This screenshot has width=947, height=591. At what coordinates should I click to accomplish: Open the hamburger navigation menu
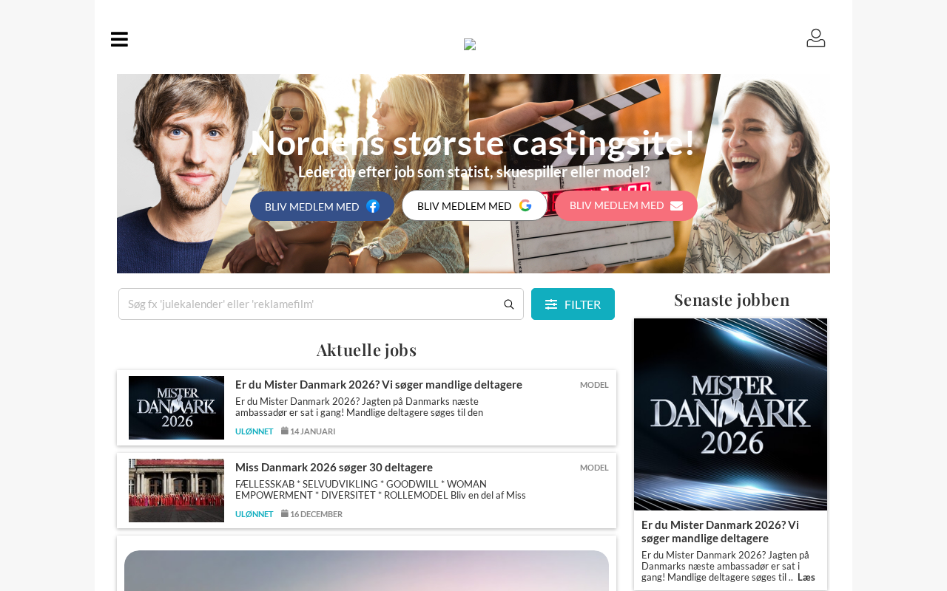tap(119, 39)
